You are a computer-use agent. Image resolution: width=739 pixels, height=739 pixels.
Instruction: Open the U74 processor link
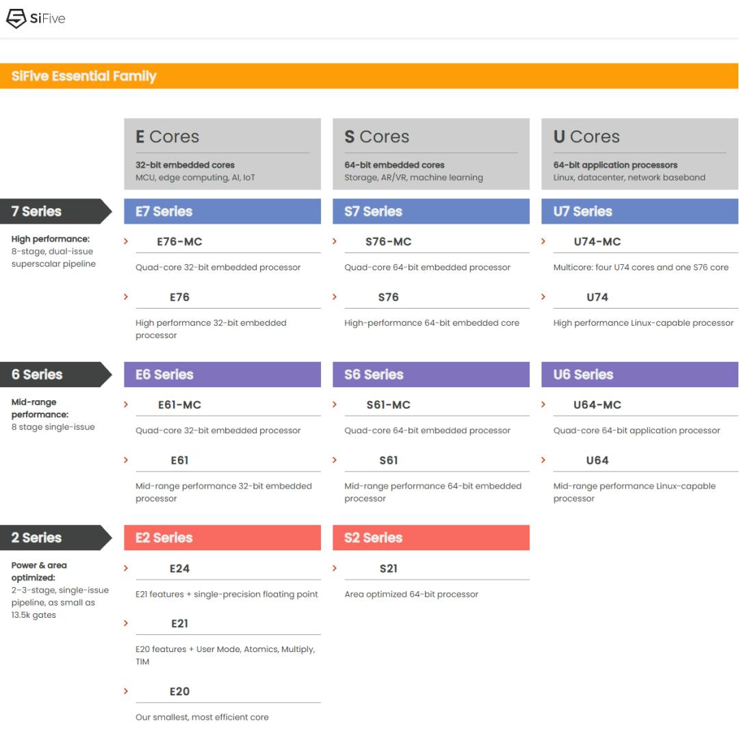pyautogui.click(x=597, y=297)
